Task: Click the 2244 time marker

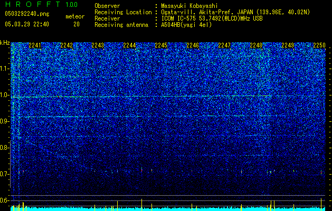Action: 130,45
